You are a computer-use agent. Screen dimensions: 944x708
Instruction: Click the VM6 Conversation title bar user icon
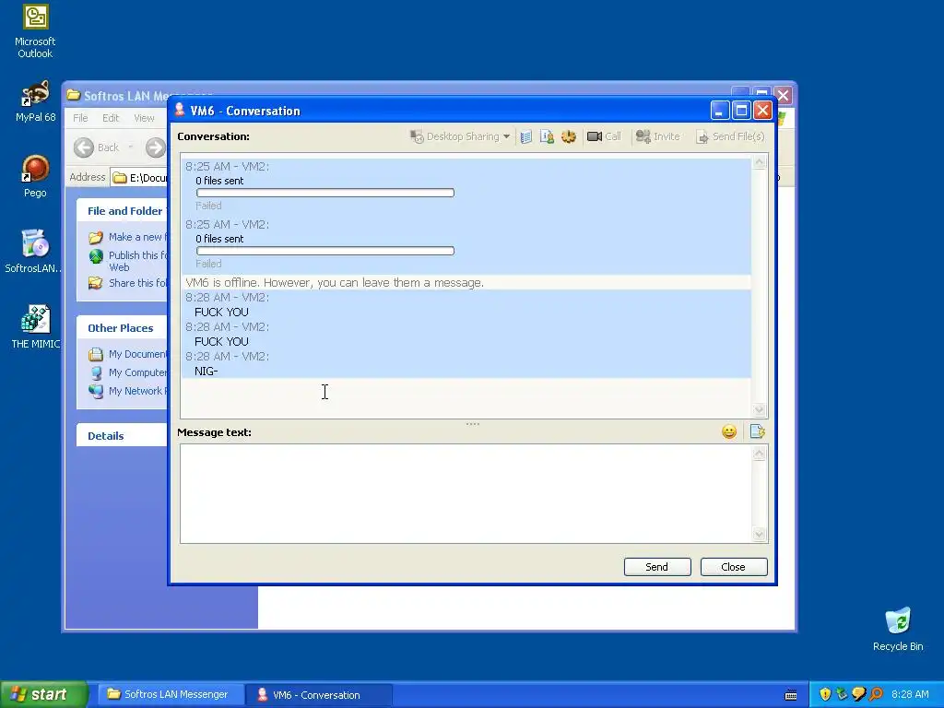[180, 111]
